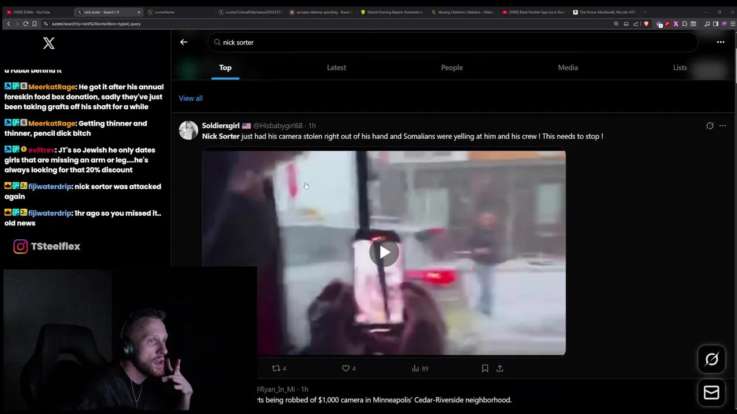The height and width of the screenshot is (414, 737).
Task: Open the Detroit Evening Report browser tab
Action: 392,12
